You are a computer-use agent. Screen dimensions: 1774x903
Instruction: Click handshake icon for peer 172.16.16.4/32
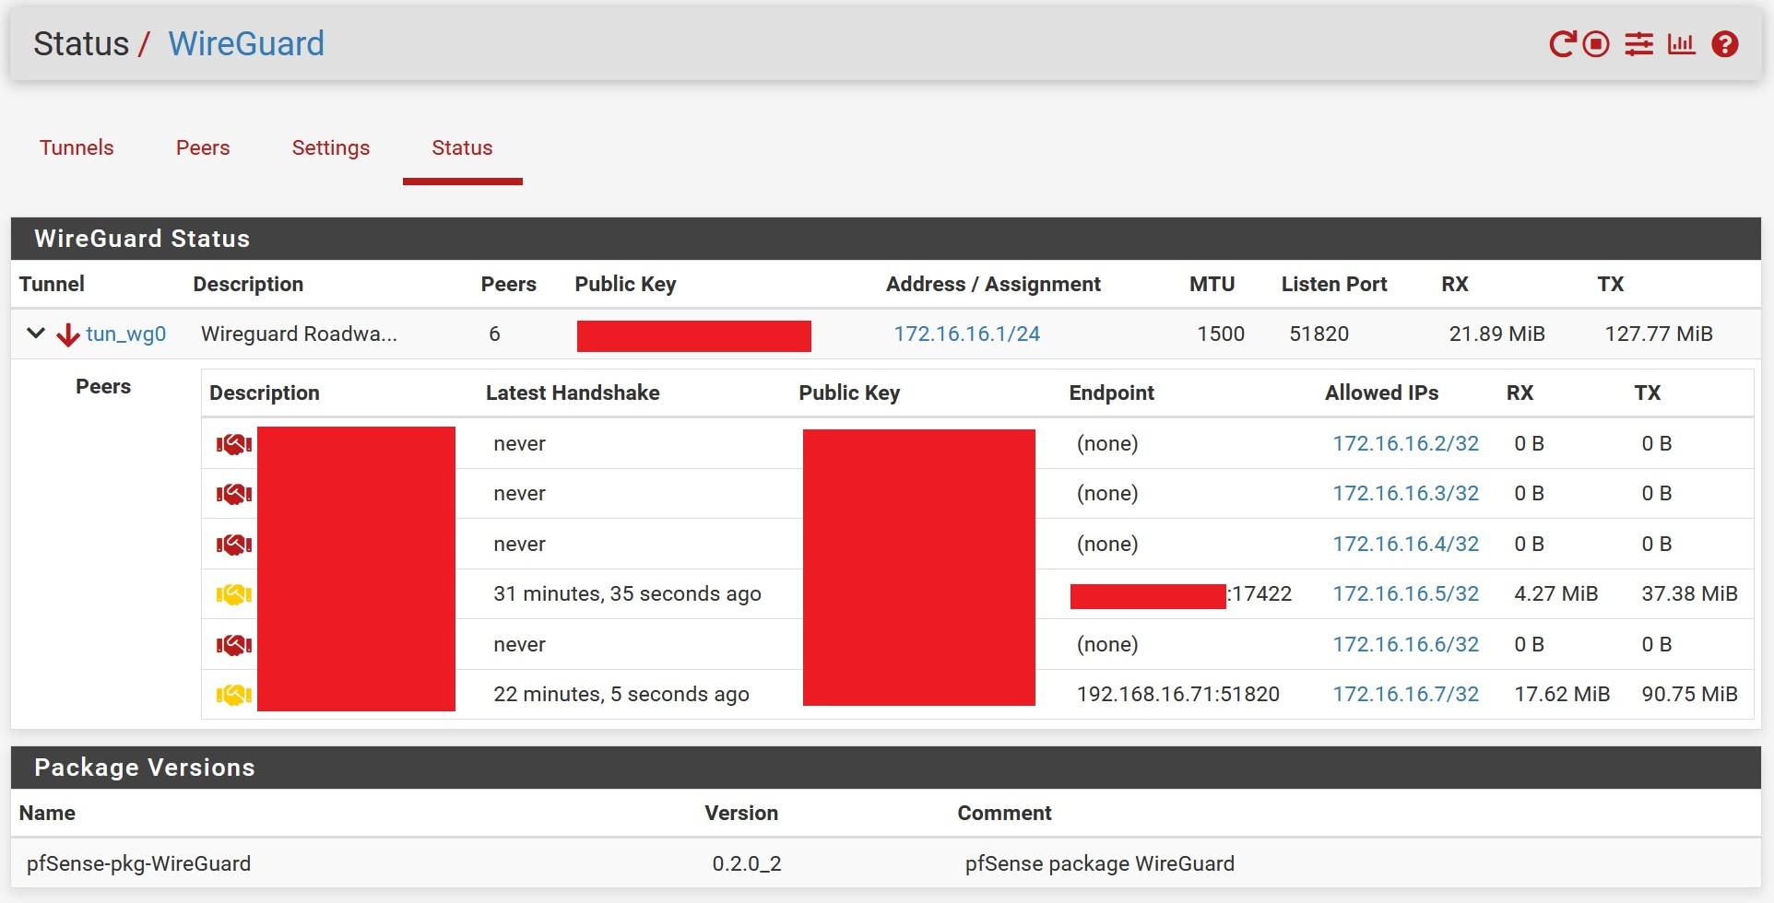234,545
